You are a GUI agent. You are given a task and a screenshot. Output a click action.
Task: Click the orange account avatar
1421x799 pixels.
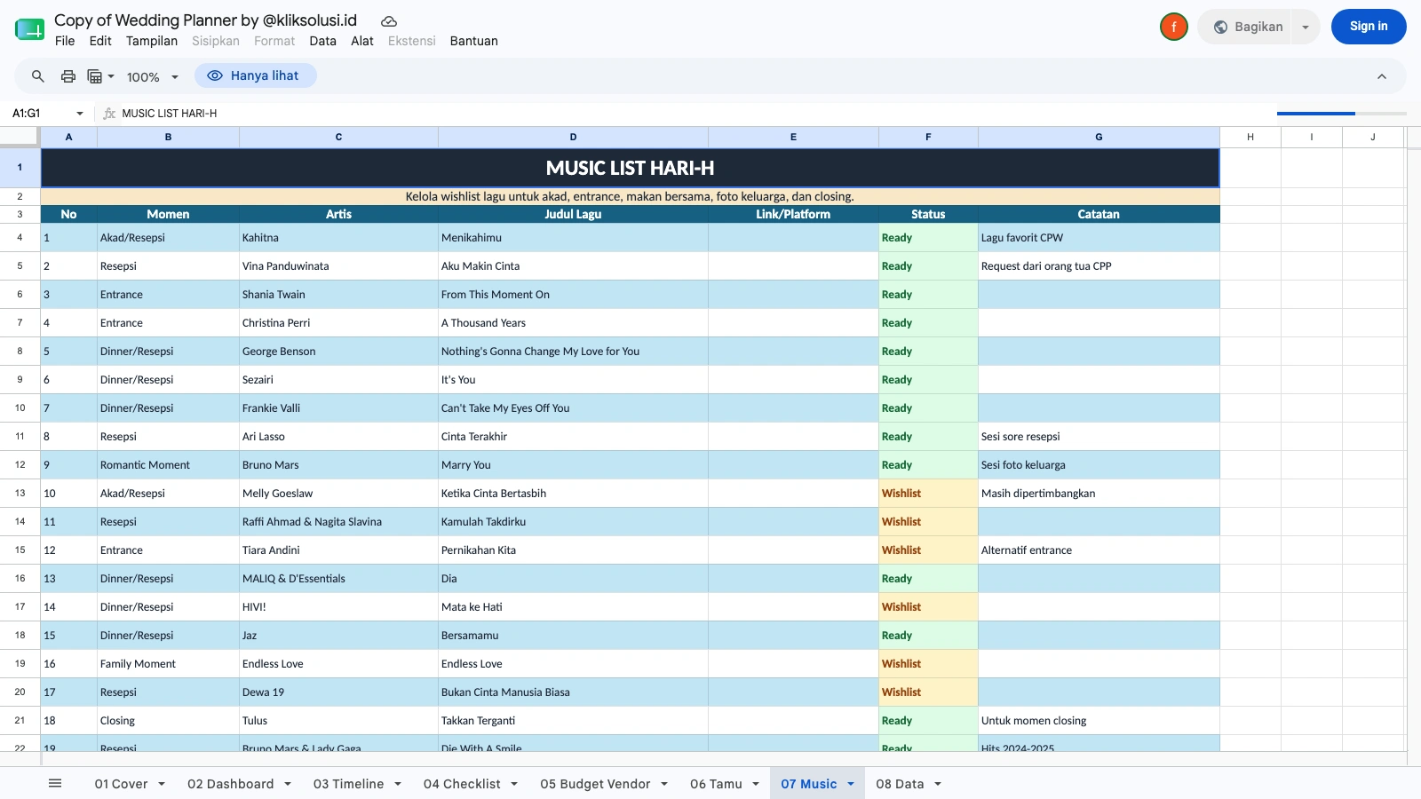tap(1174, 27)
